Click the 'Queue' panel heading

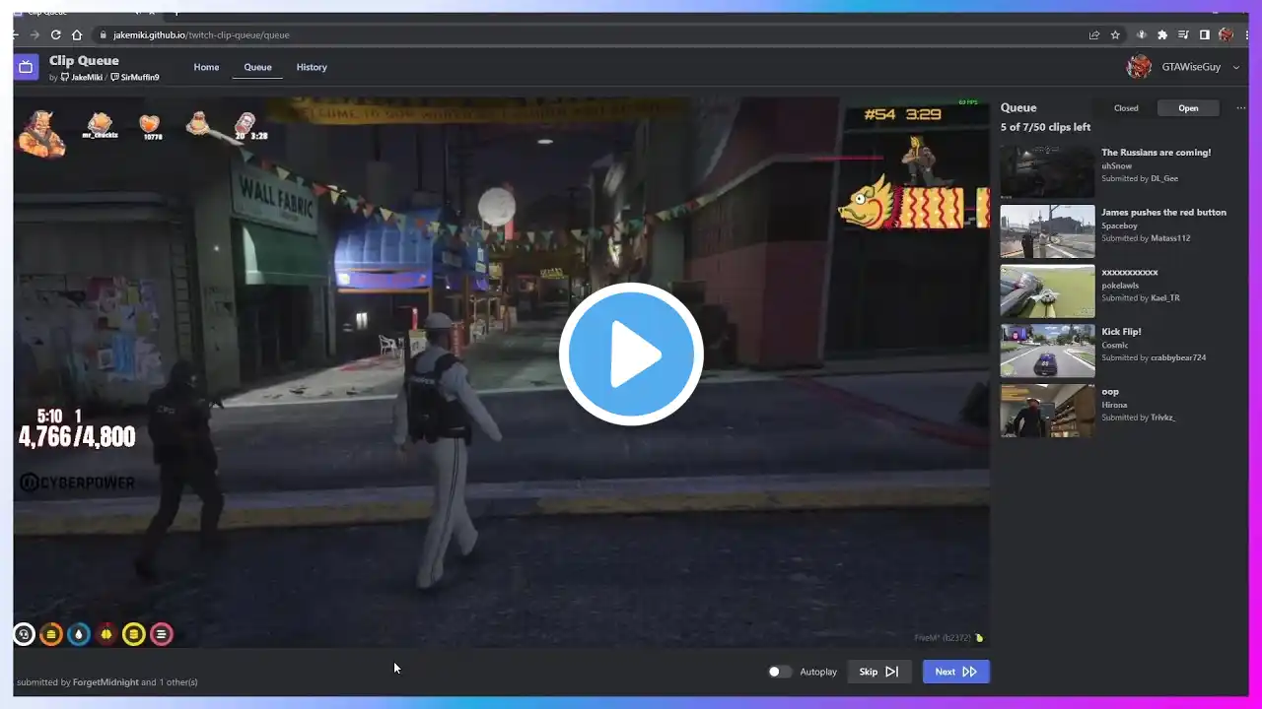[x=1018, y=108]
